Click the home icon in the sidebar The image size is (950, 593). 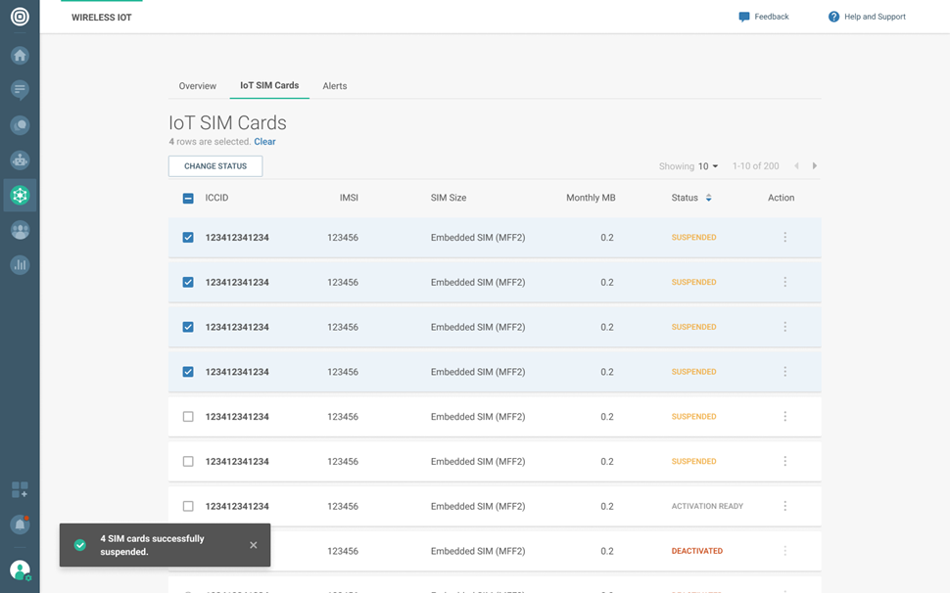pyautogui.click(x=20, y=56)
